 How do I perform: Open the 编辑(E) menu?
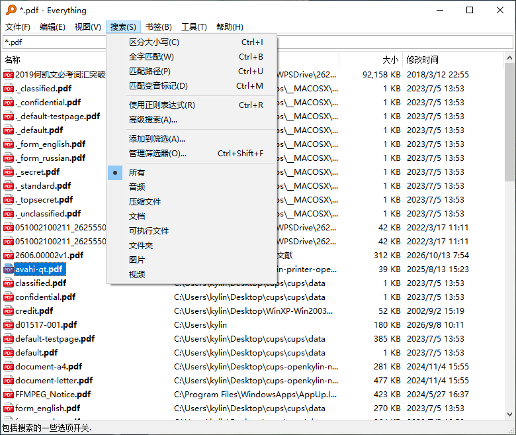pos(52,27)
